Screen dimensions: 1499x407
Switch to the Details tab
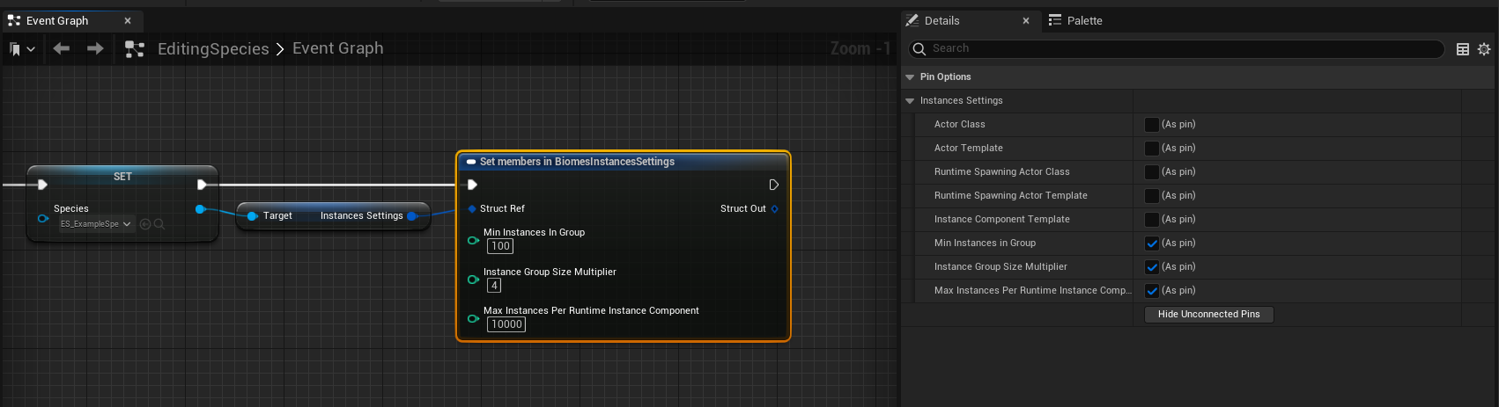coord(942,20)
